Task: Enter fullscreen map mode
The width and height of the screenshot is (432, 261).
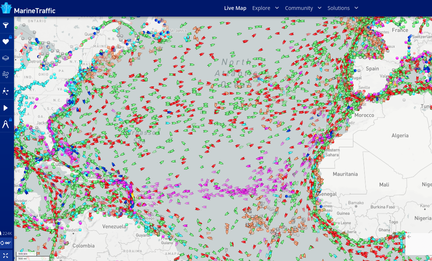Action: click(6, 255)
